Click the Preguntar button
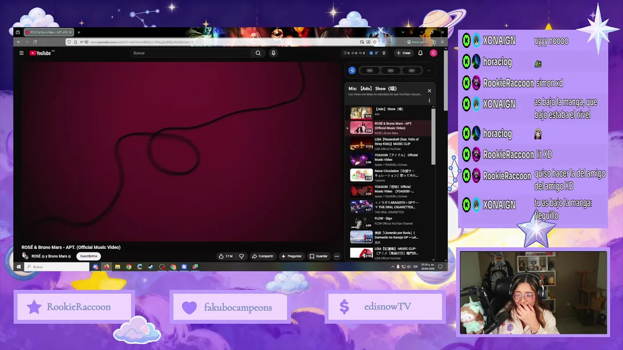 point(292,256)
